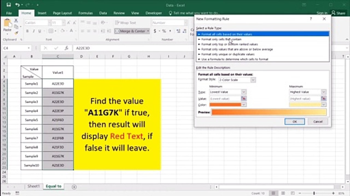Viewport: 350px width, 196px height.
Task: Open the Formulas ribbon tab
Action: 85,13
